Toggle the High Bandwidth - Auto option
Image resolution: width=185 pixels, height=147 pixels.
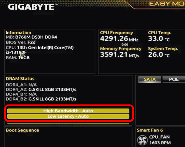point(68,111)
